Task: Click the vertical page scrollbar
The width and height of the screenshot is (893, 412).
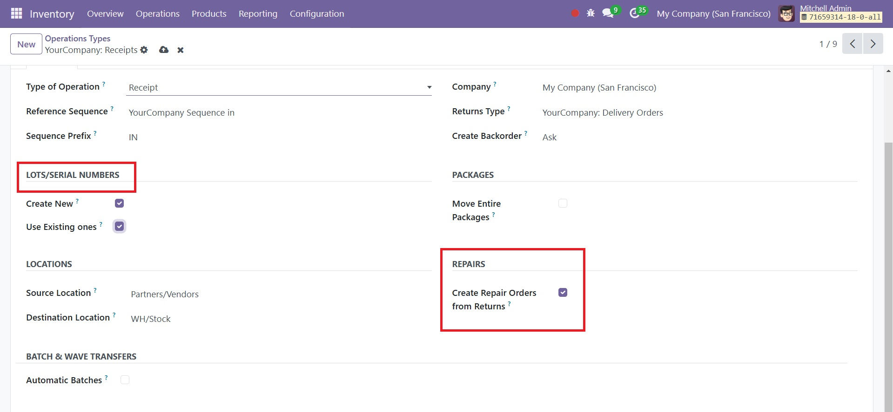Action: (888, 277)
